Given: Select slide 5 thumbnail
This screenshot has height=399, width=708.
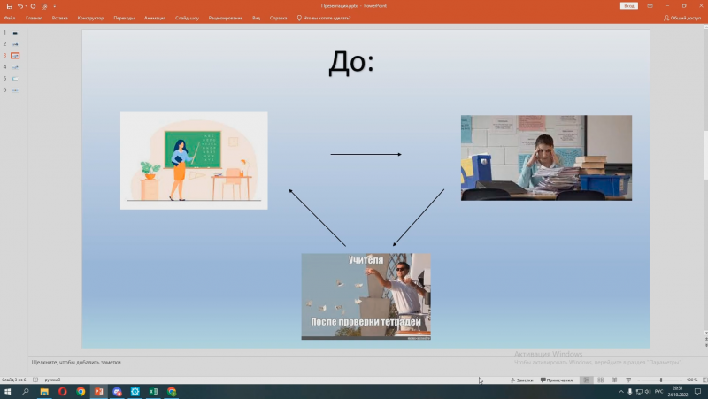Looking at the screenshot, I should pyautogui.click(x=15, y=79).
